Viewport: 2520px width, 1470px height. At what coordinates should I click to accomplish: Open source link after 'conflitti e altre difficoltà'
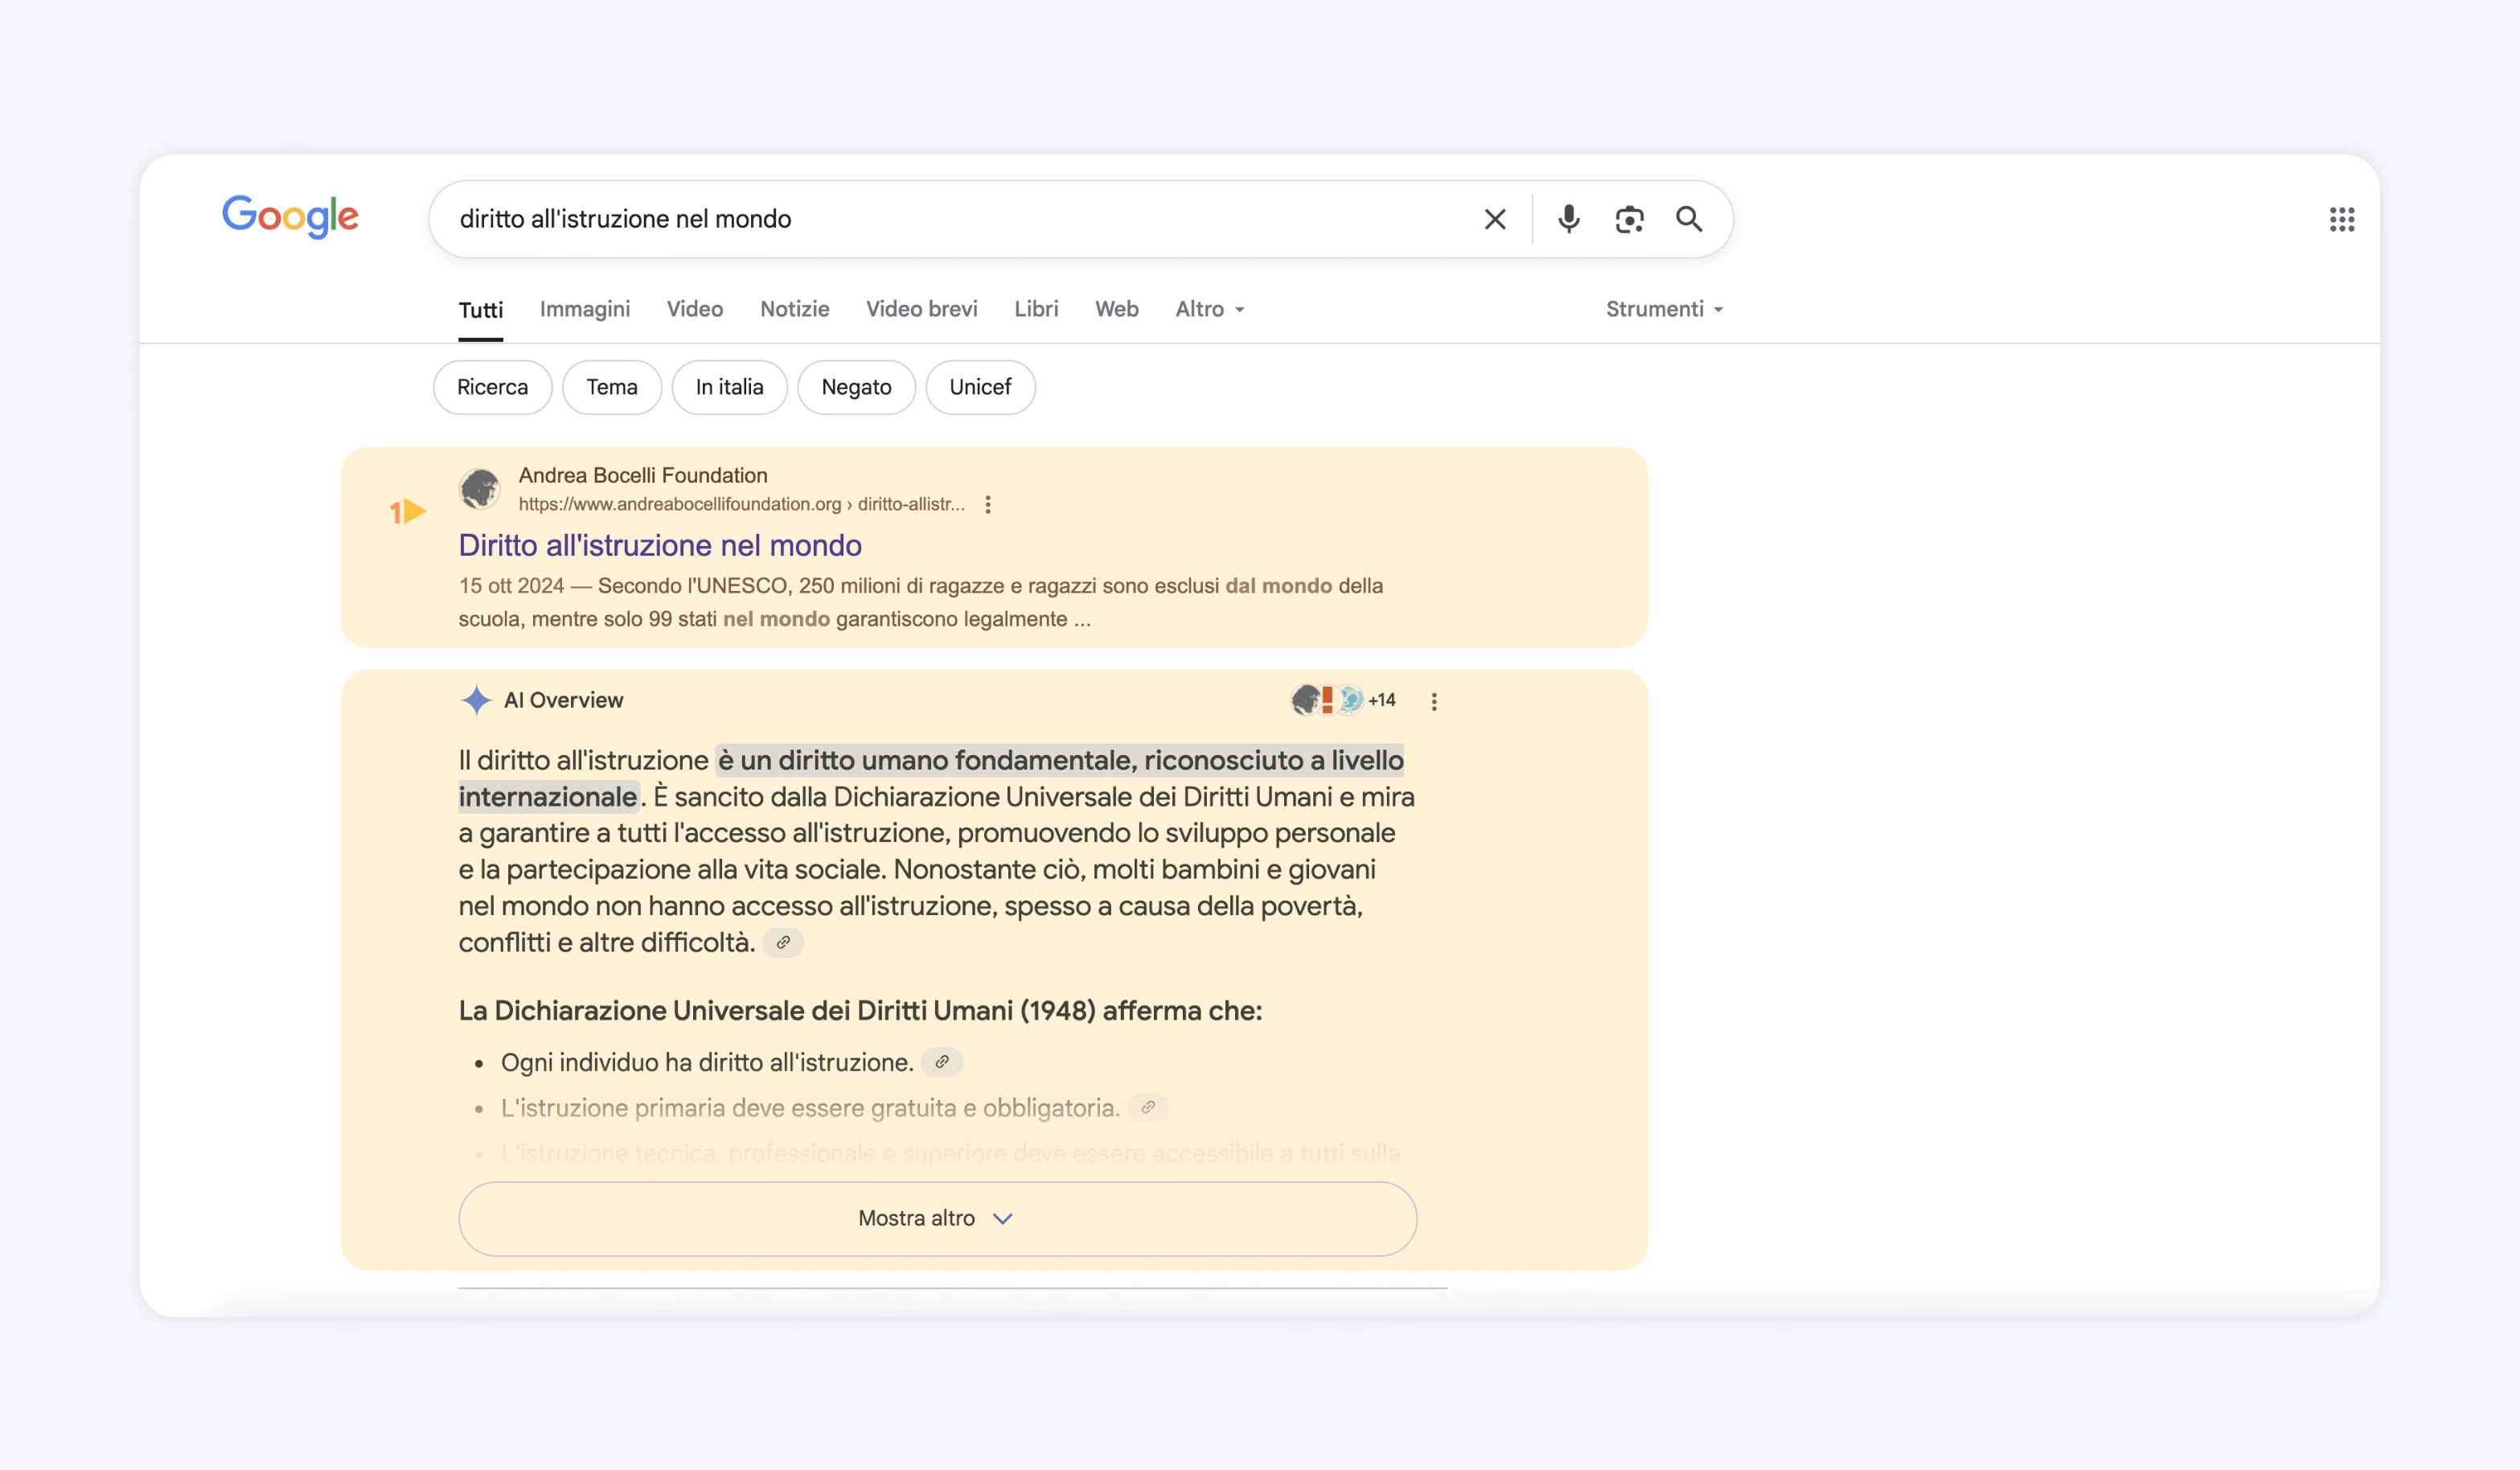coord(783,943)
